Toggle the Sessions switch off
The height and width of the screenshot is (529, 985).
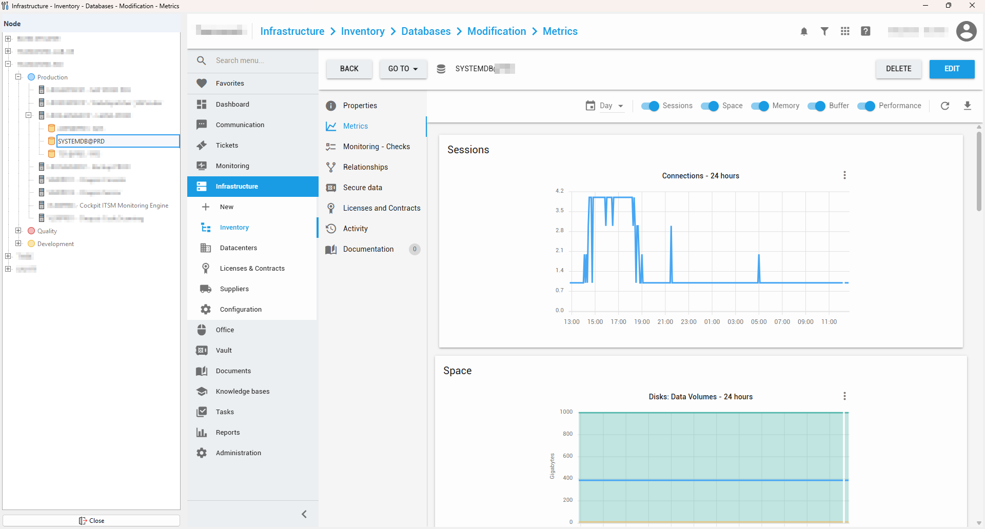(x=650, y=106)
